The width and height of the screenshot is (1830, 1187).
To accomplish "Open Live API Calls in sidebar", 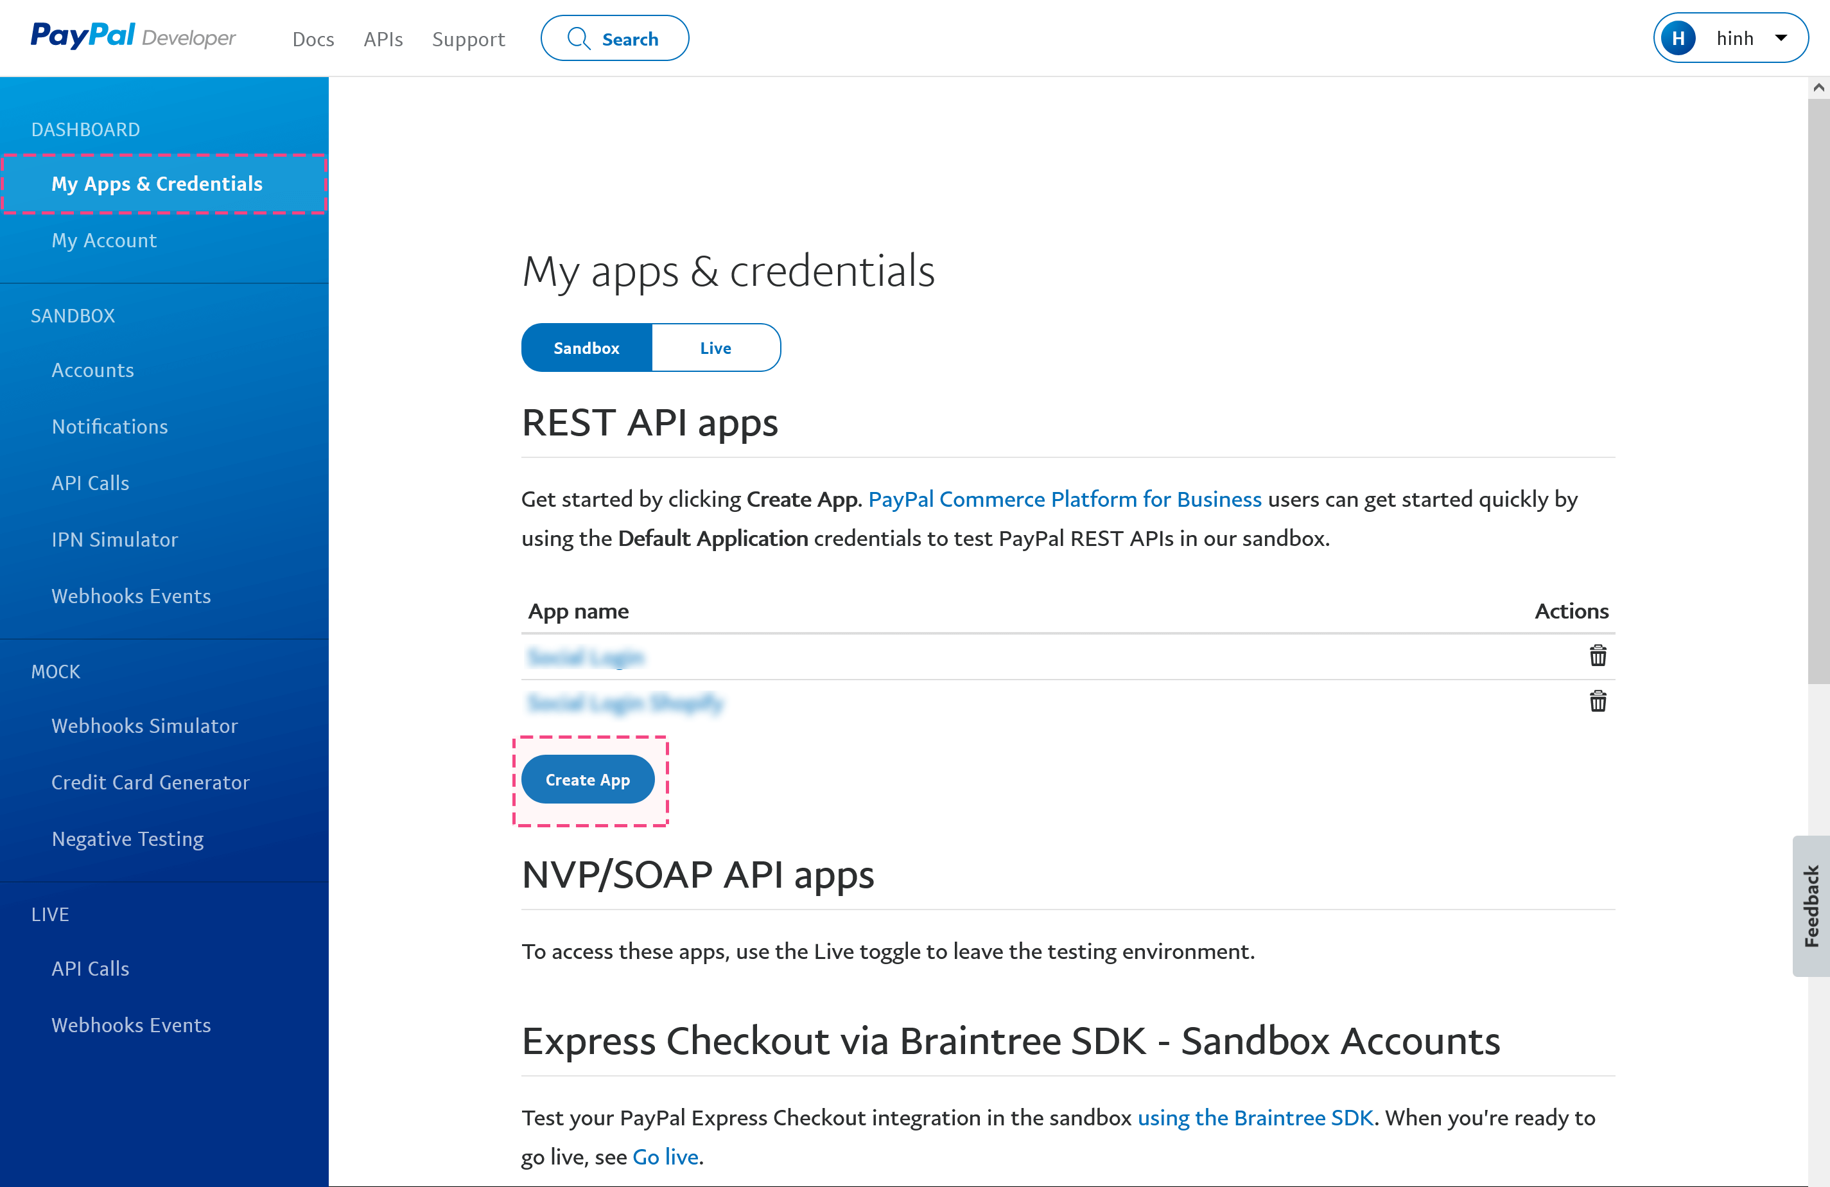I will (x=90, y=969).
